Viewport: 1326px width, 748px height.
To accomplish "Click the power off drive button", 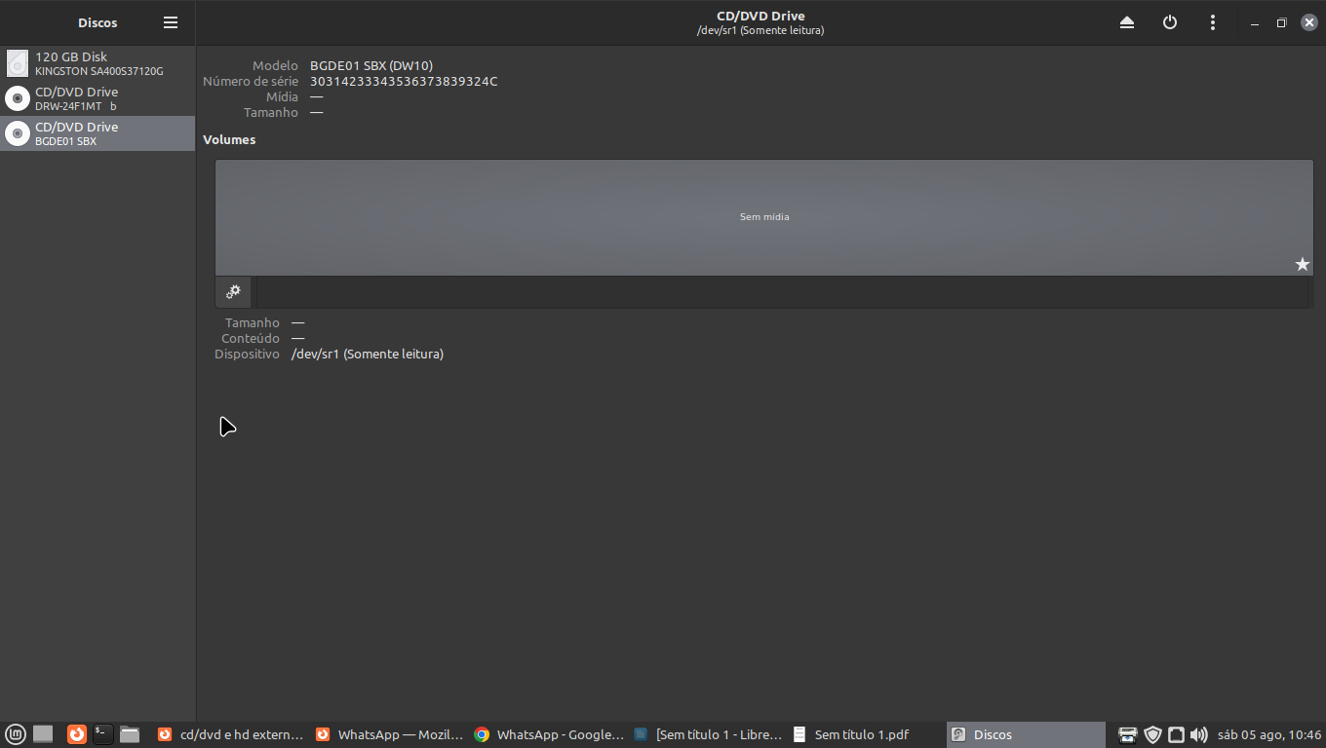I will coord(1170,22).
